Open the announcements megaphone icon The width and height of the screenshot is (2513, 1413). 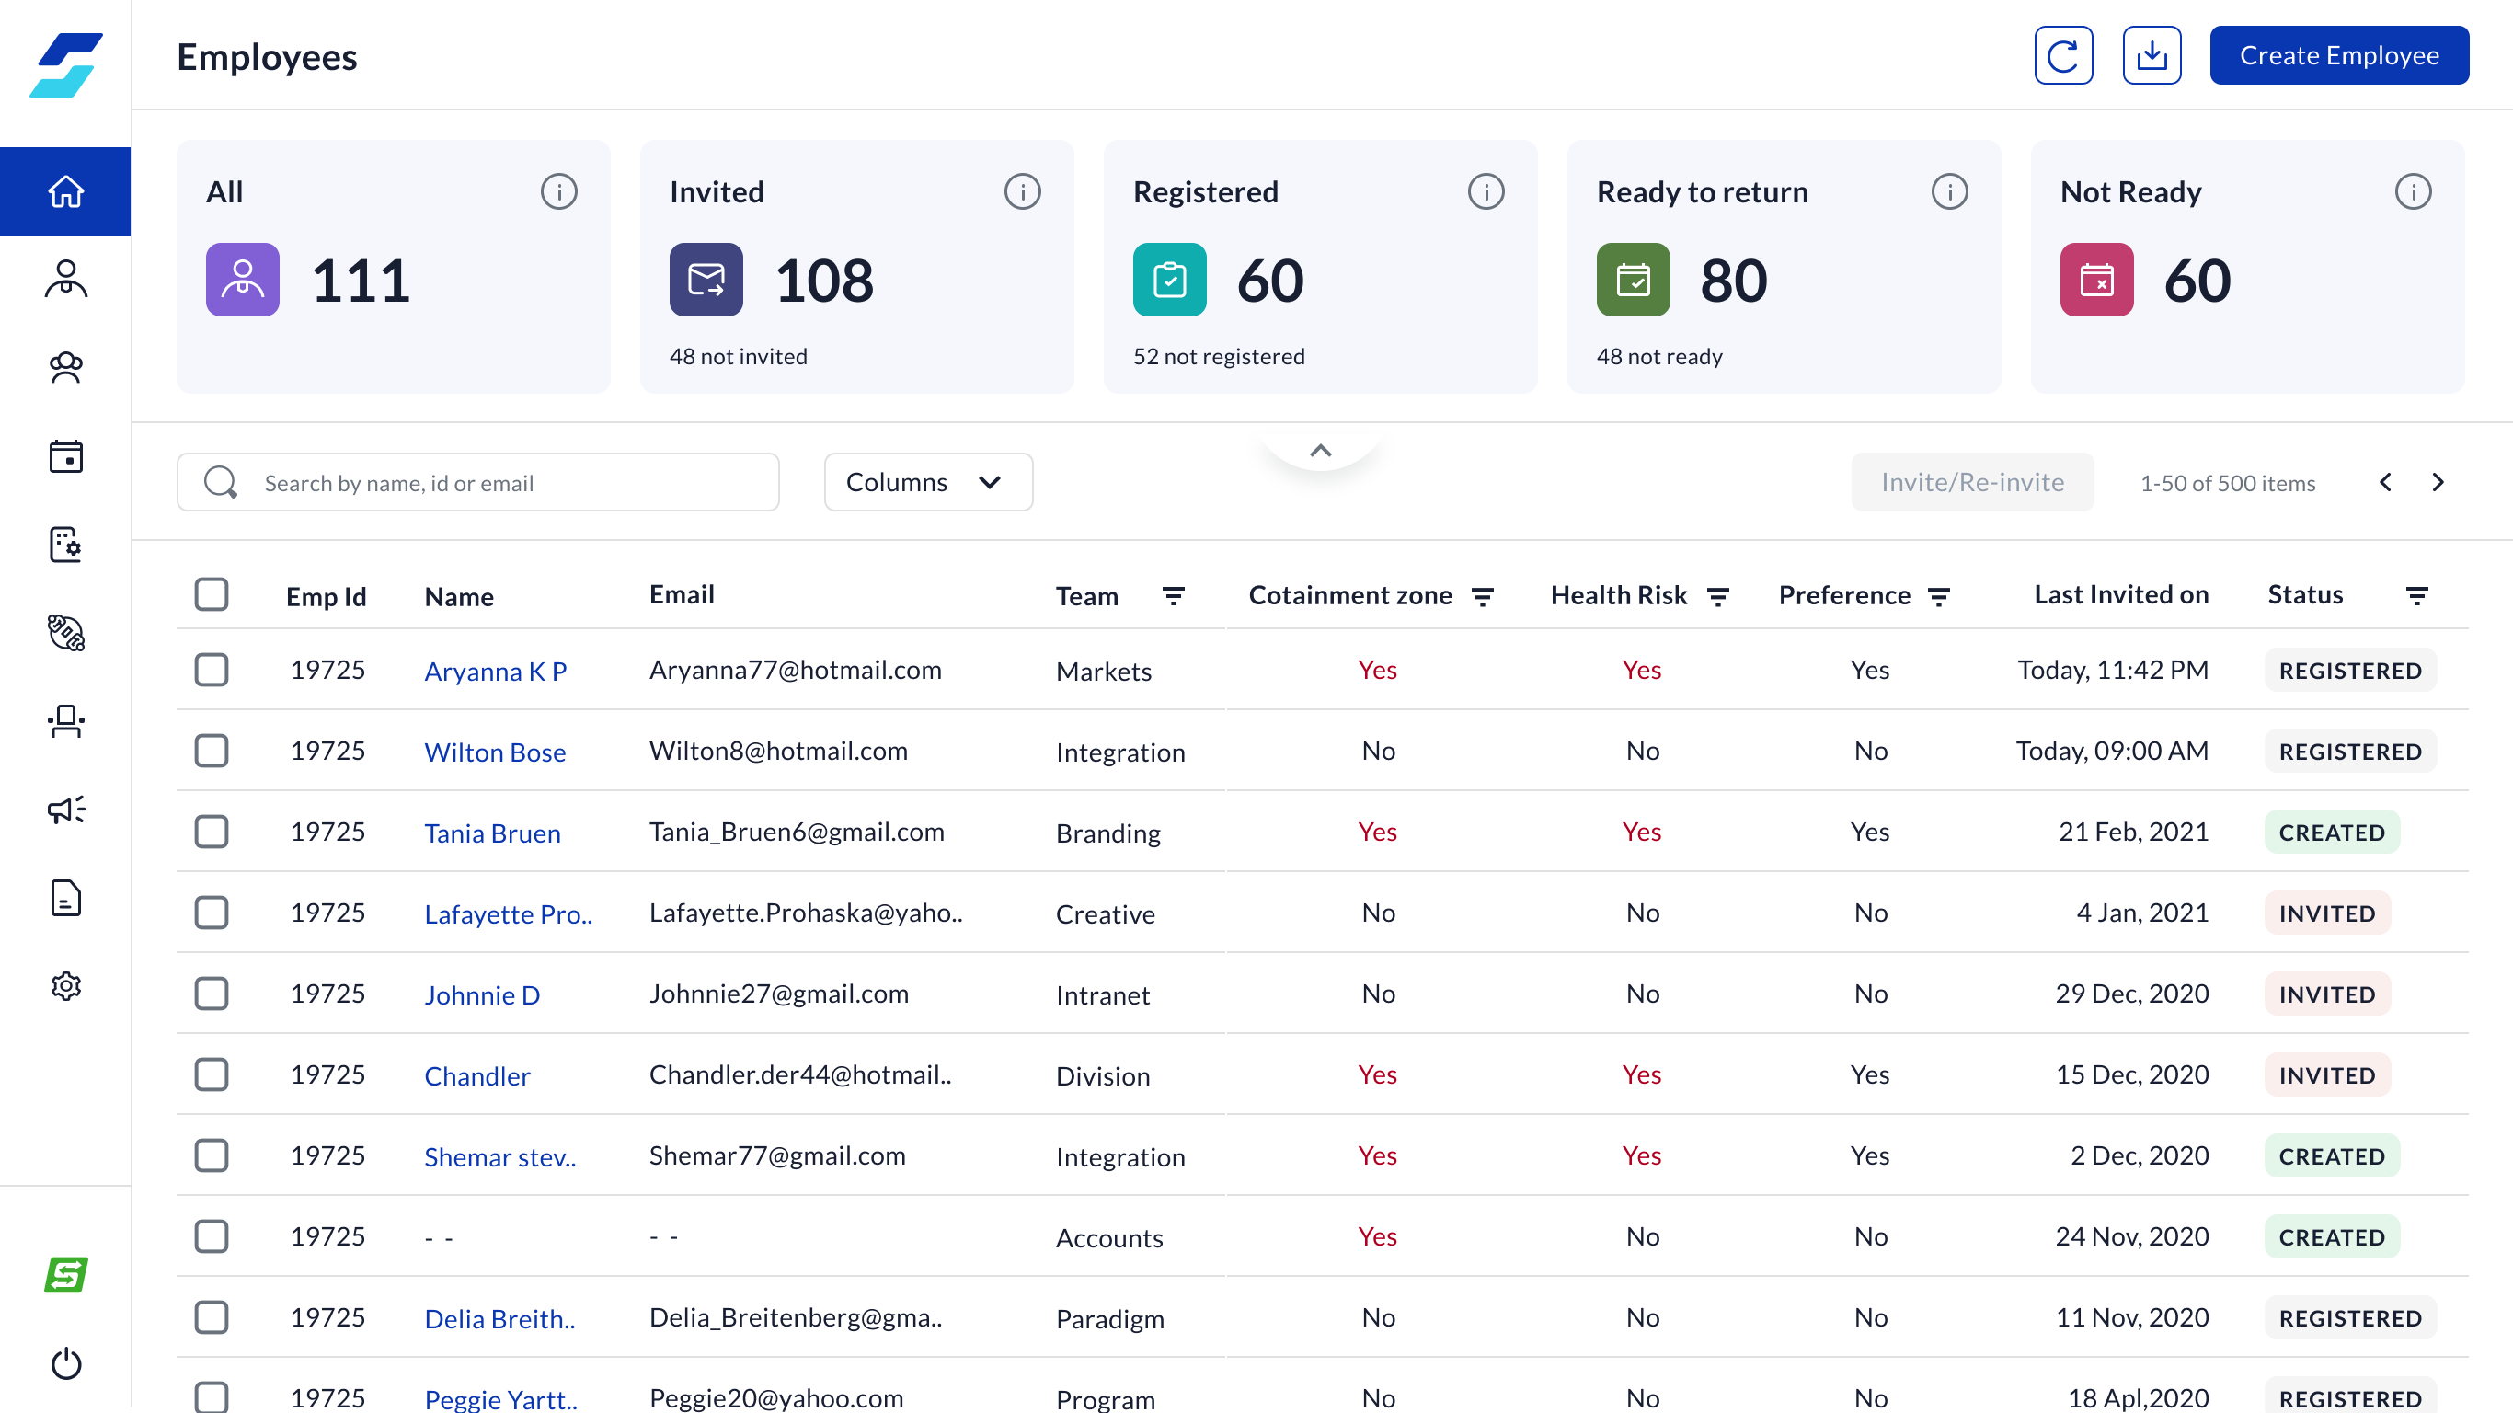[x=65, y=809]
